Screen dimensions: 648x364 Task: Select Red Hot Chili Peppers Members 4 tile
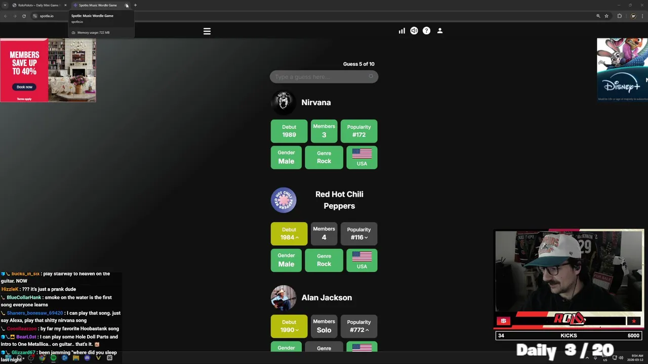tap(324, 234)
